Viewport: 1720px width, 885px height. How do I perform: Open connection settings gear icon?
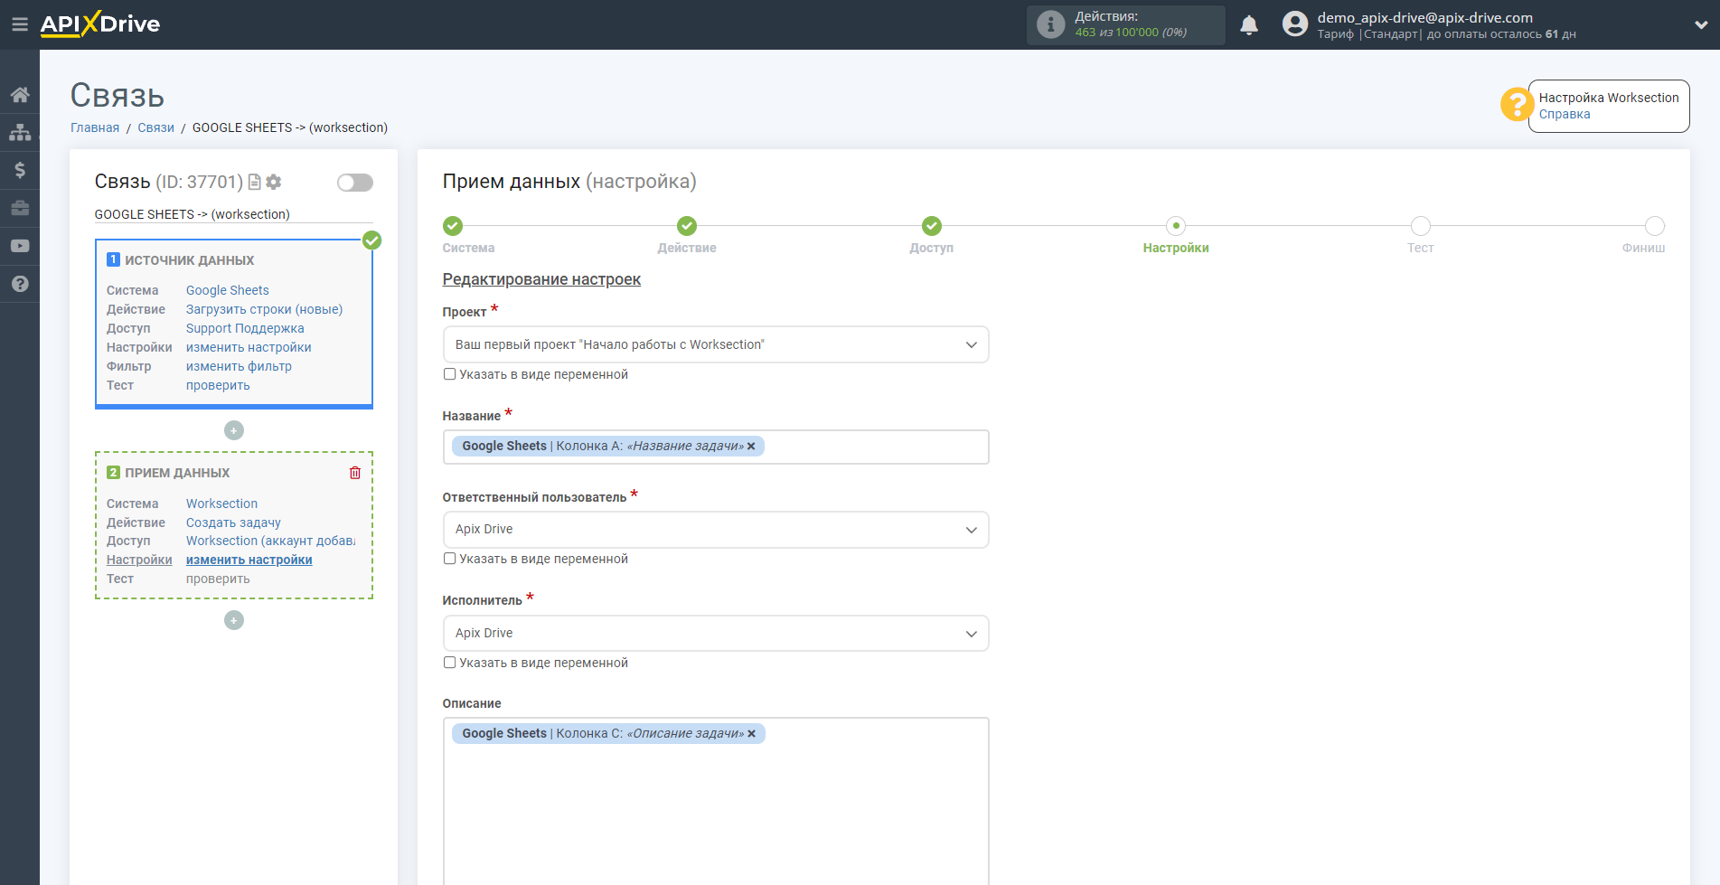tap(274, 182)
